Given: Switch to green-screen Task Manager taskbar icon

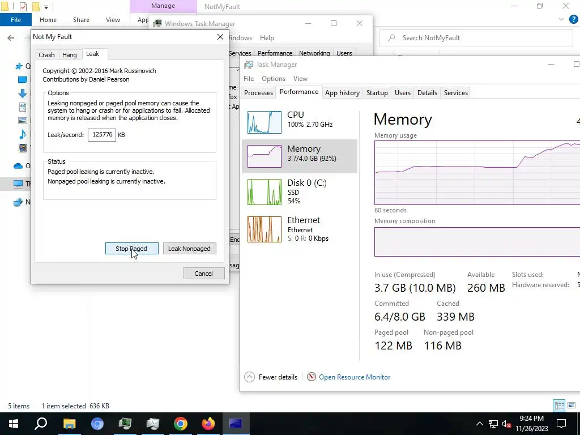Looking at the screenshot, I should pos(125,424).
